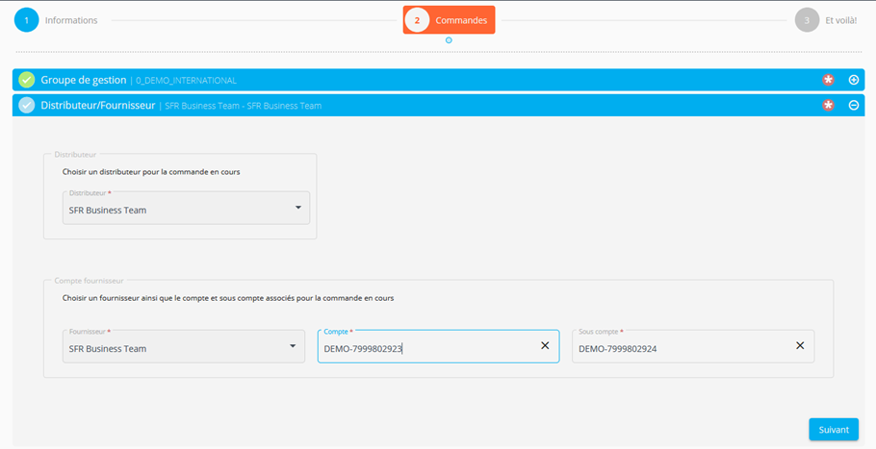Click the number 1 step circle
The height and width of the screenshot is (449, 876).
pos(27,20)
